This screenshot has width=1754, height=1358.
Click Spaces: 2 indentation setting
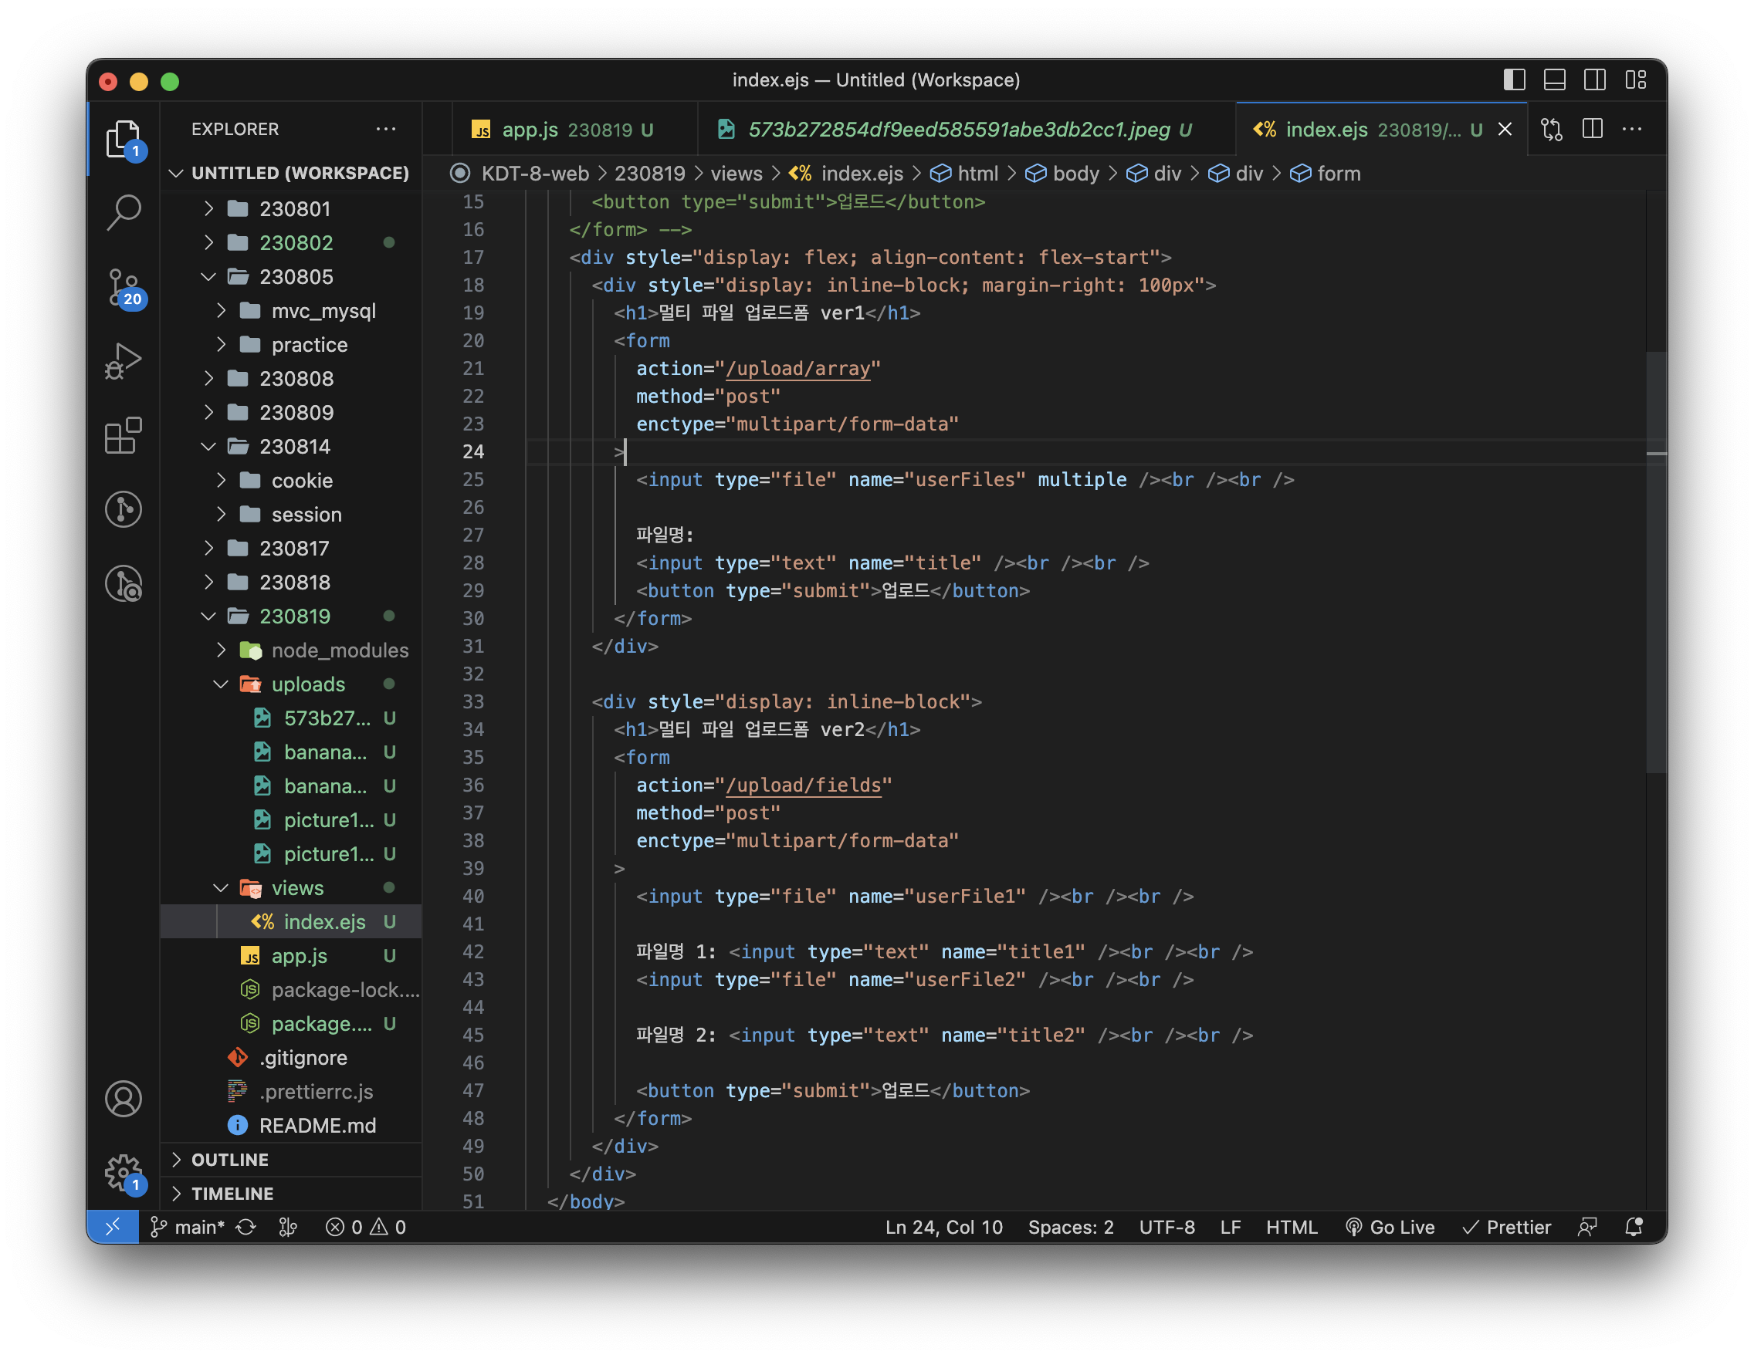tap(1071, 1226)
